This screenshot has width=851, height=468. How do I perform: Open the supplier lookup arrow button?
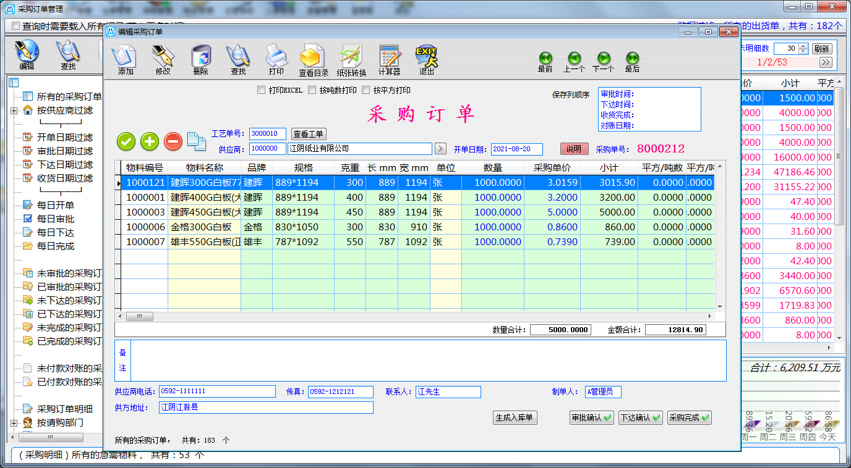tap(440, 149)
